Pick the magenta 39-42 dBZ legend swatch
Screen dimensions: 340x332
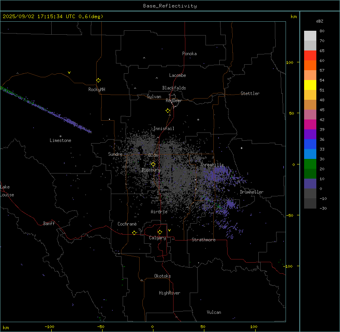pyautogui.click(x=310, y=124)
